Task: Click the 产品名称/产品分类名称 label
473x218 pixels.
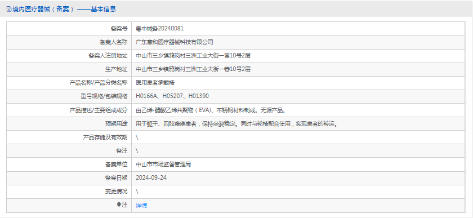Action: click(x=99, y=83)
